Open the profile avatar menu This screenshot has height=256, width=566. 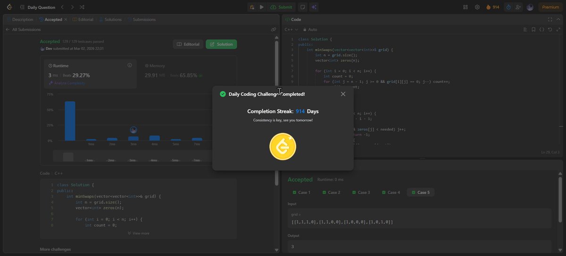(x=530, y=7)
